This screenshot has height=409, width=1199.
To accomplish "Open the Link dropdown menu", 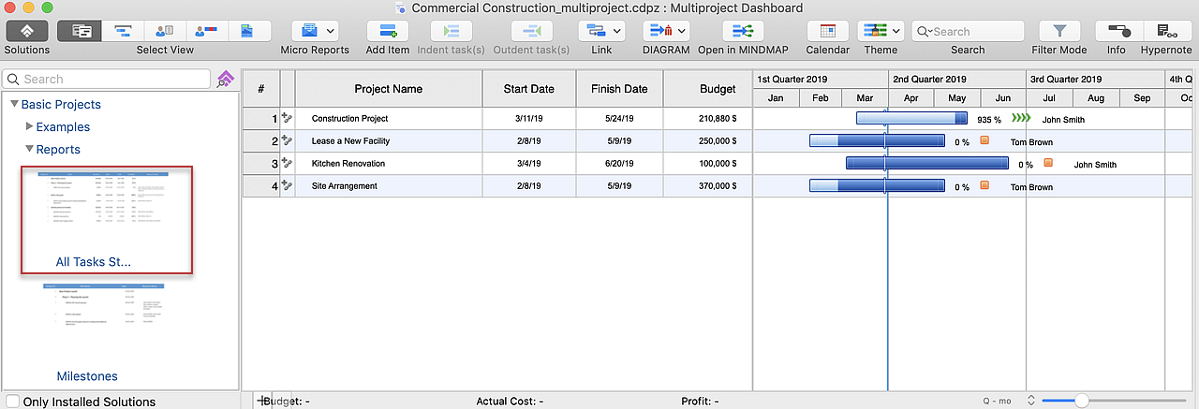I will [x=600, y=31].
